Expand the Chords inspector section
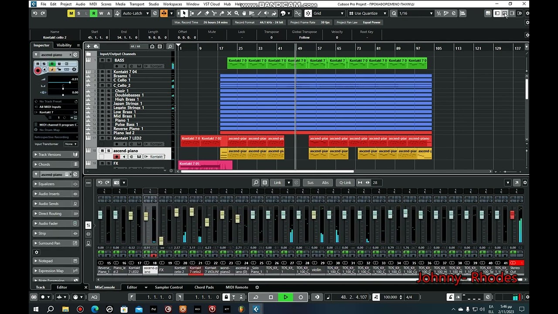Screen dimensions: 558x314 pyautogui.click(x=56, y=164)
